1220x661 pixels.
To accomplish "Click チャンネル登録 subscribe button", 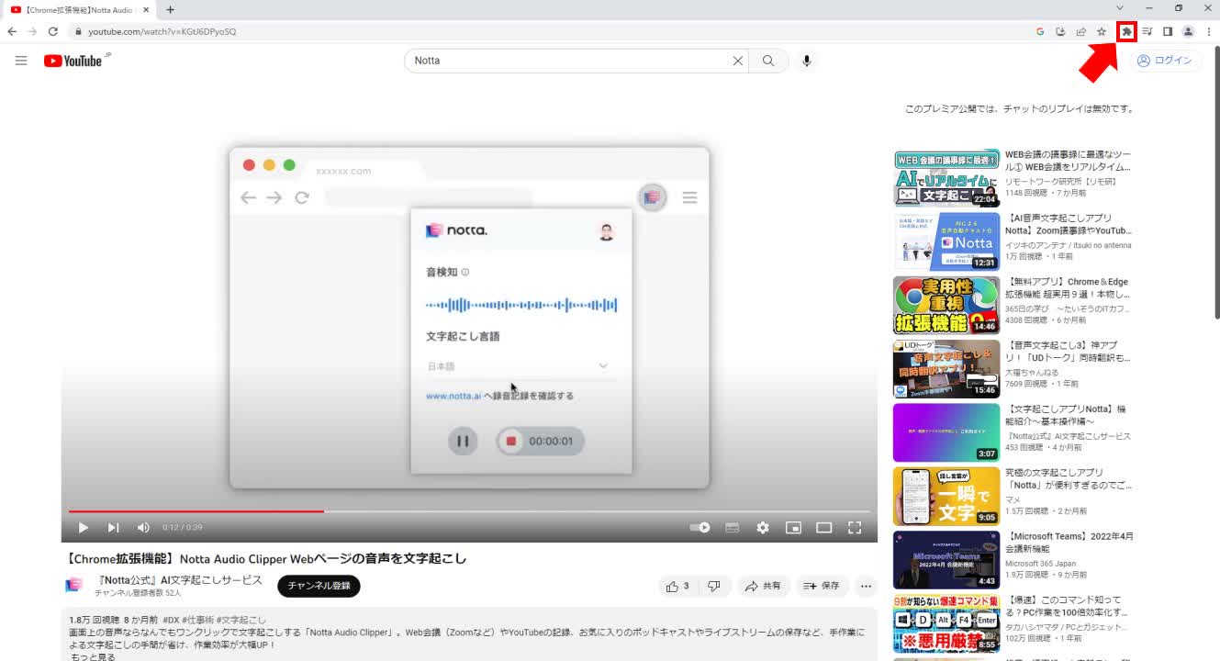I will [319, 586].
